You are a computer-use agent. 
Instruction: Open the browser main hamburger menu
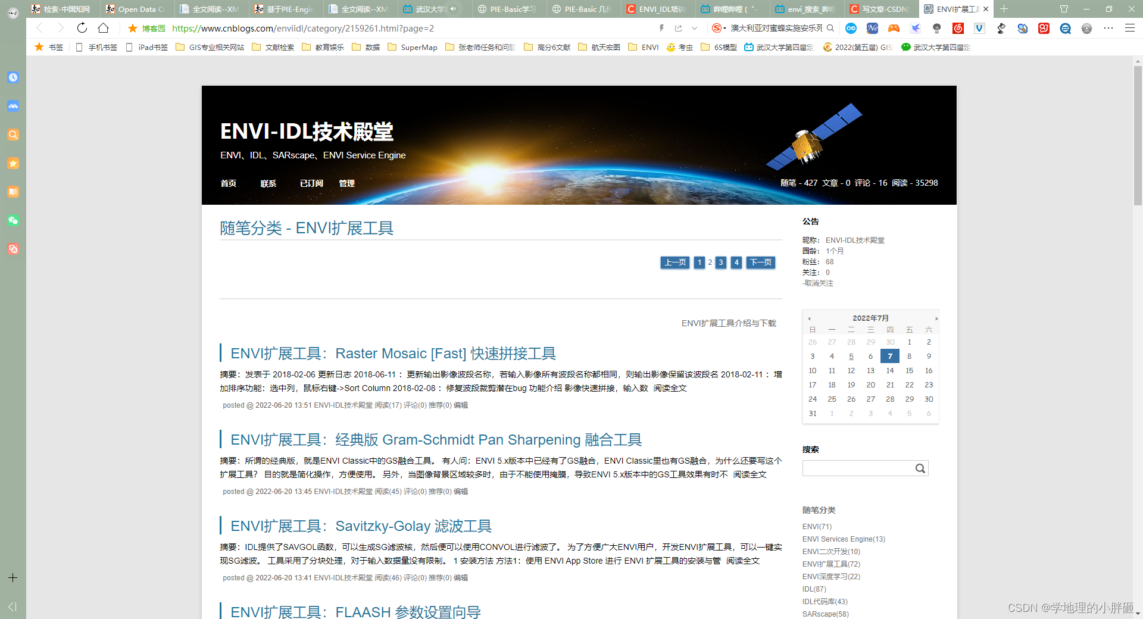coord(1129,28)
